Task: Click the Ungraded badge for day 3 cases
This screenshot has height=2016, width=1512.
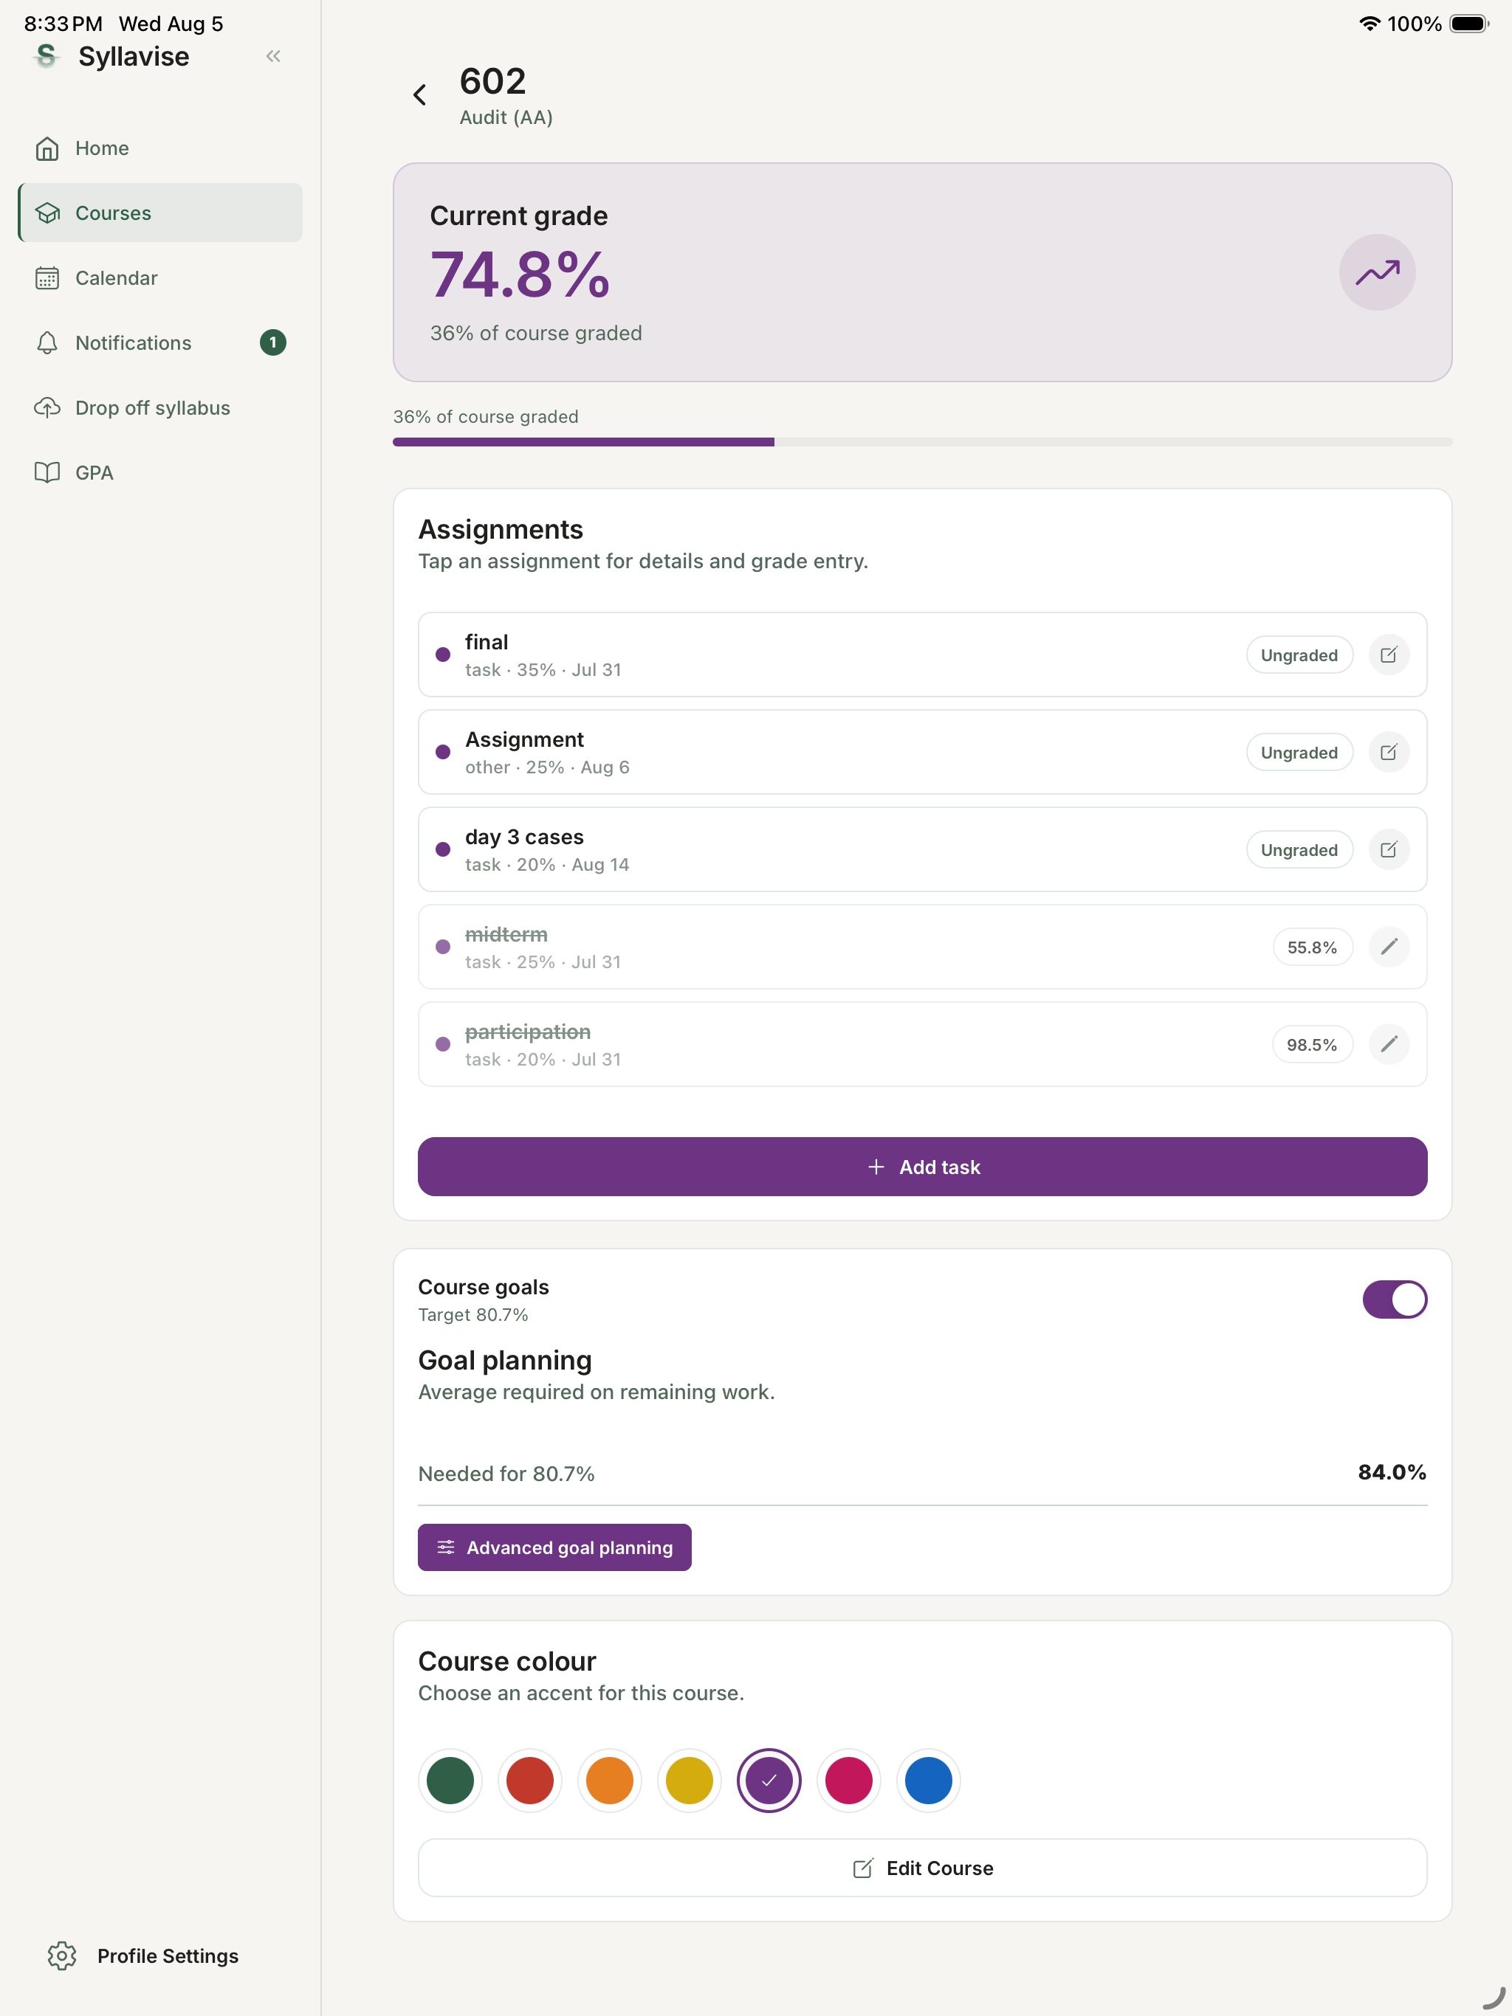Action: [x=1299, y=850]
